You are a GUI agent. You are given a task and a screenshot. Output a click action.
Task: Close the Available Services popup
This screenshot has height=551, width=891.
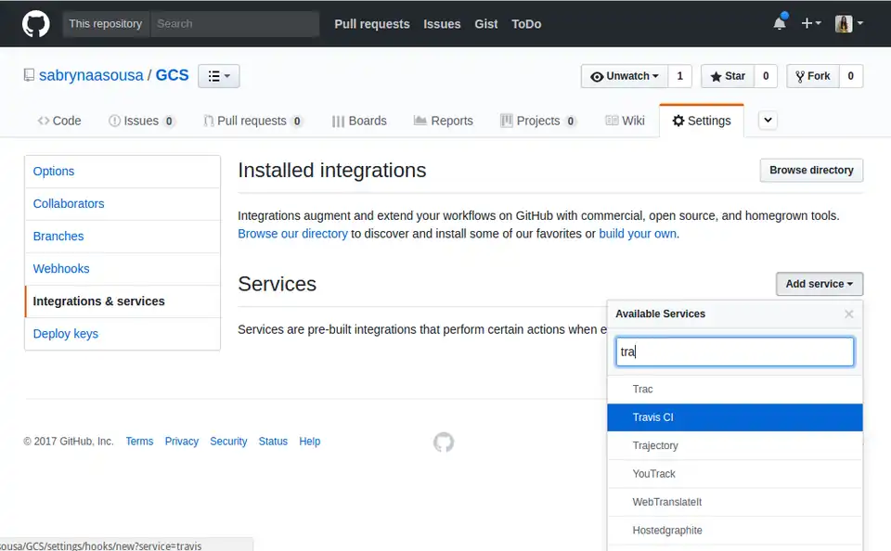click(x=848, y=314)
